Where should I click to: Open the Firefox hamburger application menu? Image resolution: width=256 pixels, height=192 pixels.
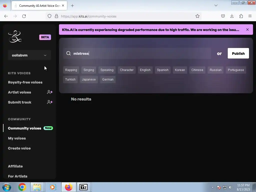click(250, 16)
